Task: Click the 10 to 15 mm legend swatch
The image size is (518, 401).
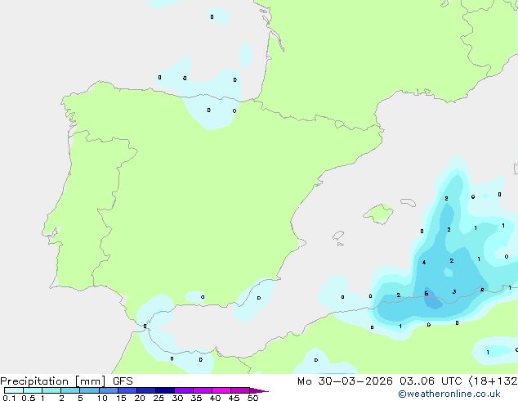Action: pos(108,390)
